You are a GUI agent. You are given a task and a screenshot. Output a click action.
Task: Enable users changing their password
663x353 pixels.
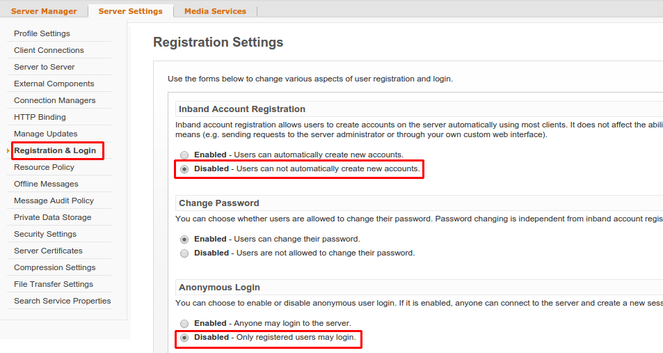click(x=184, y=239)
